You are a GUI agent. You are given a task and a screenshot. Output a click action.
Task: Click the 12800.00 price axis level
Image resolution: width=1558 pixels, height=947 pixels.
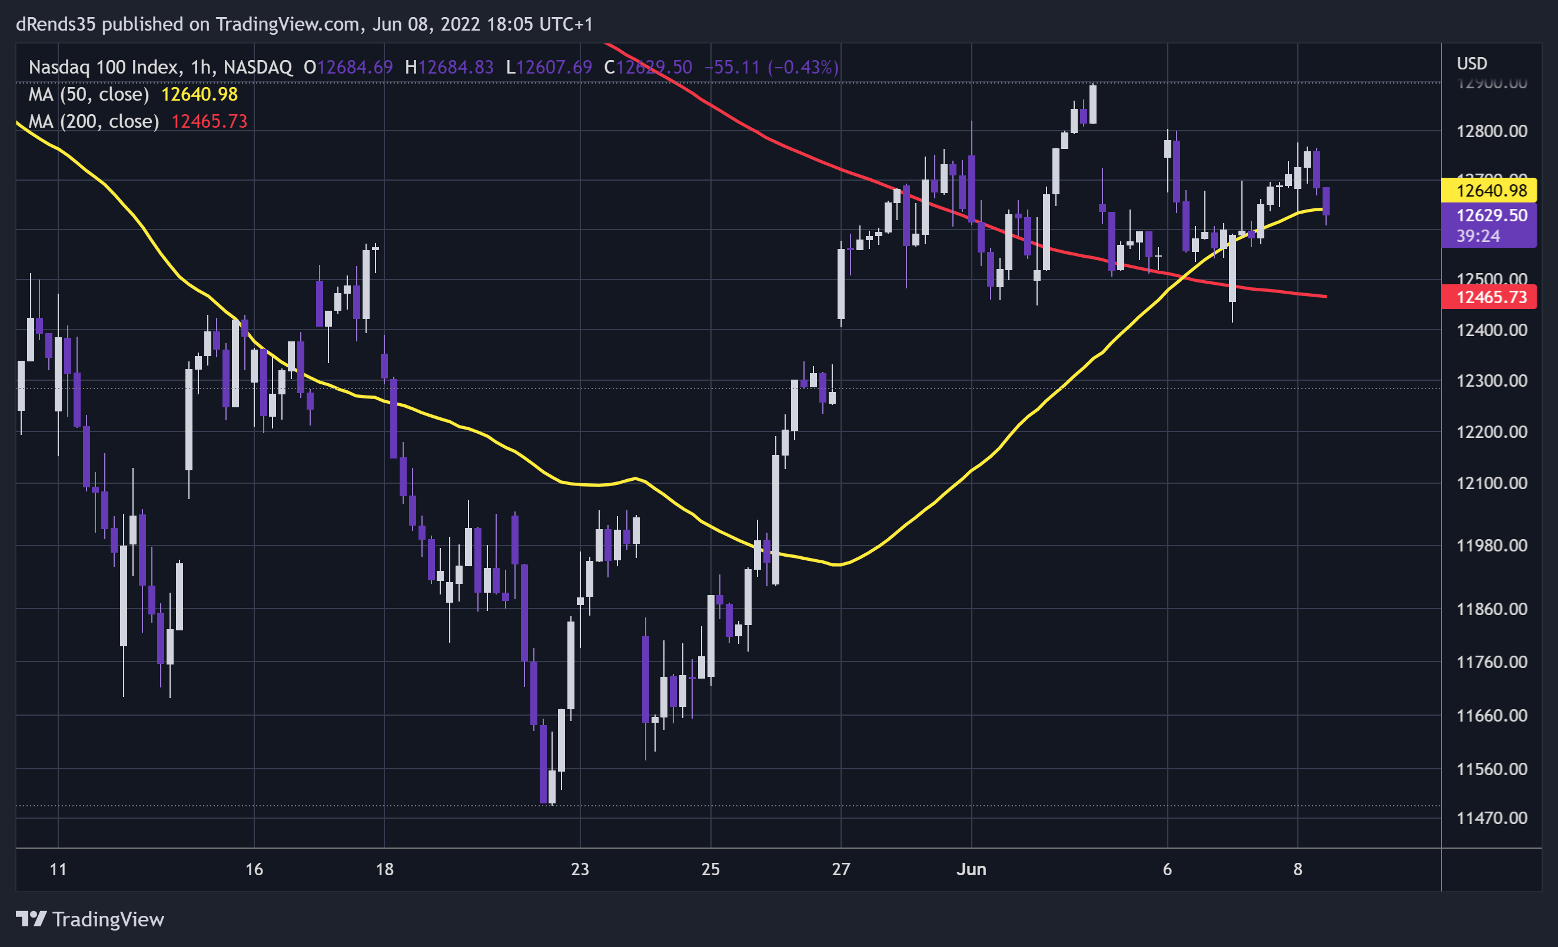(x=1491, y=131)
